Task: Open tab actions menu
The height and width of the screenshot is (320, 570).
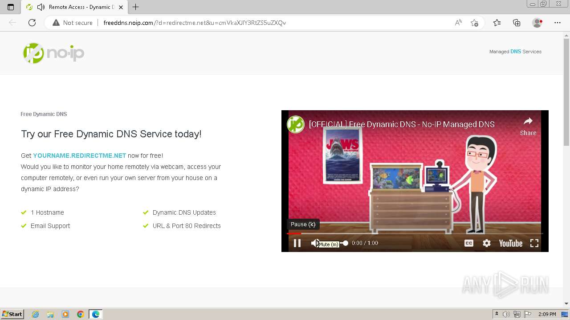Action: click(x=11, y=7)
